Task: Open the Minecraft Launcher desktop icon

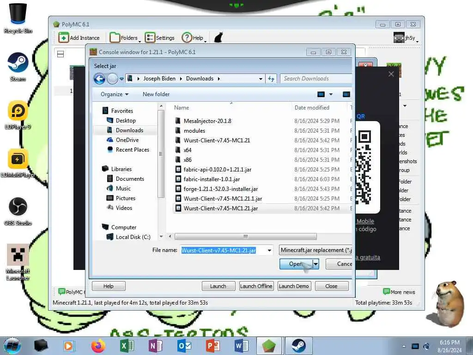Action: tap(18, 262)
